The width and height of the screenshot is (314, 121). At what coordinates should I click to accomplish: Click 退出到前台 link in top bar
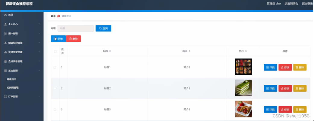point(291,4)
